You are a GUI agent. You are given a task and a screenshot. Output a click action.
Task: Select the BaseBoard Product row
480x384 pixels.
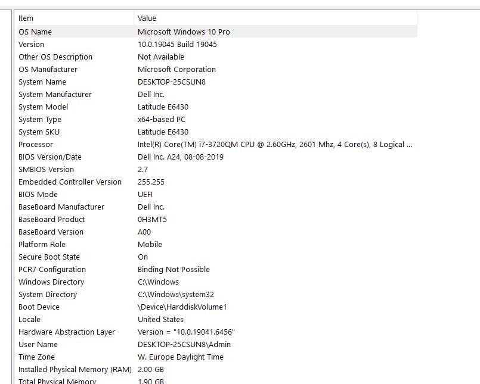coord(217,220)
